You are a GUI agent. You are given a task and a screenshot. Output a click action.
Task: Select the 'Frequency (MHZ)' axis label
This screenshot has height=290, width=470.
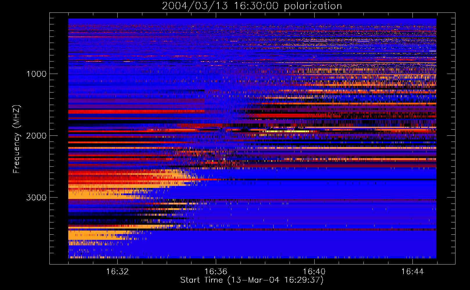17,139
